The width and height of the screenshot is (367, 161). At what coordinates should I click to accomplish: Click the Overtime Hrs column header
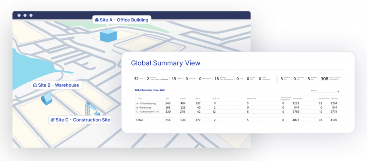(x=324, y=99)
